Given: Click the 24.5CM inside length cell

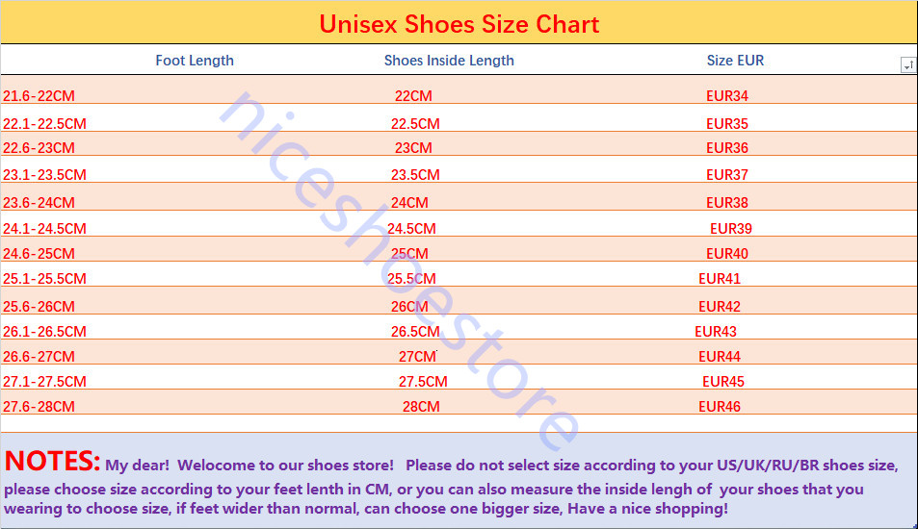Looking at the screenshot, I should 411,229.
